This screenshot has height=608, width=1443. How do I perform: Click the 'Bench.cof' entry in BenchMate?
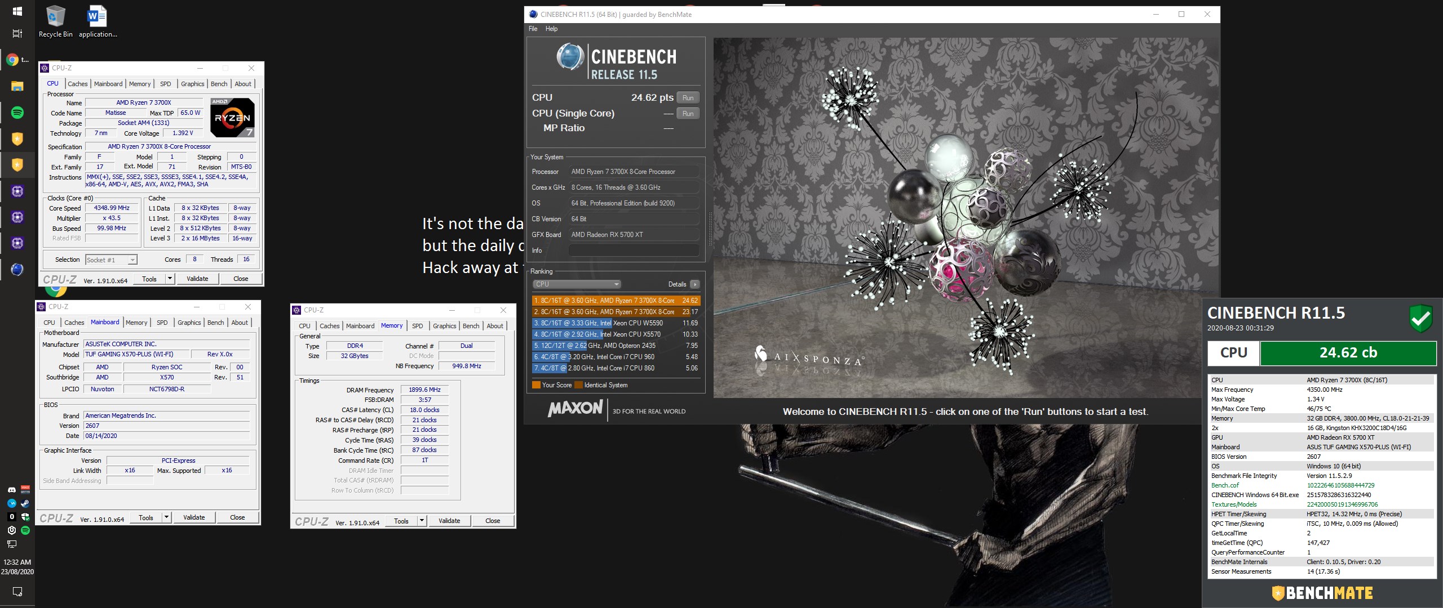click(x=1225, y=485)
